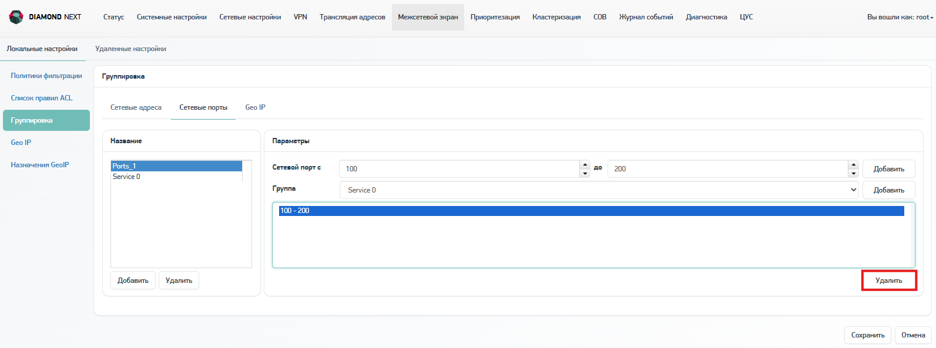The image size is (936, 348).
Task: Click the Отмена button
Action: 913,335
